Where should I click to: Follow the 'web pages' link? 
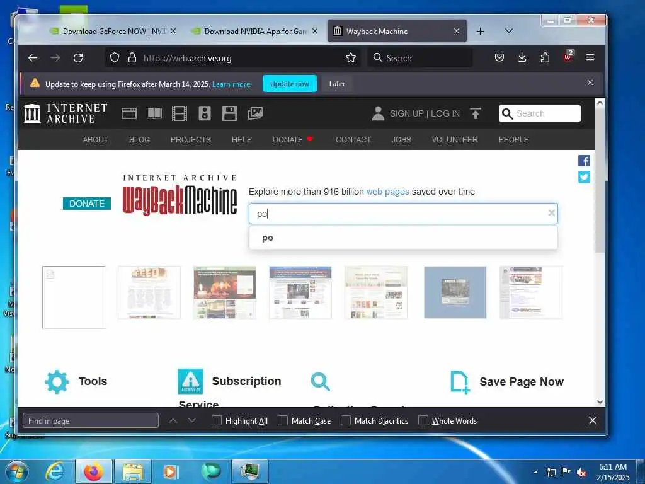click(387, 192)
